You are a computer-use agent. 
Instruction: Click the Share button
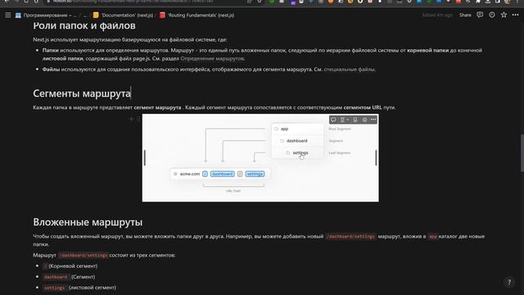(465, 15)
